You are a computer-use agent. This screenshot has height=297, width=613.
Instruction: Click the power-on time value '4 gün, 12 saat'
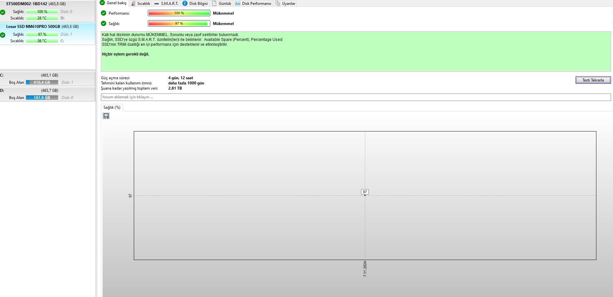pos(181,78)
